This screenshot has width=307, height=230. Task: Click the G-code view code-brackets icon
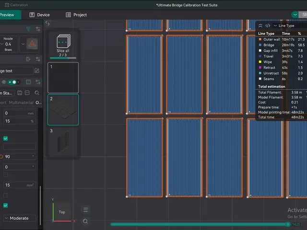[x=268, y=25]
